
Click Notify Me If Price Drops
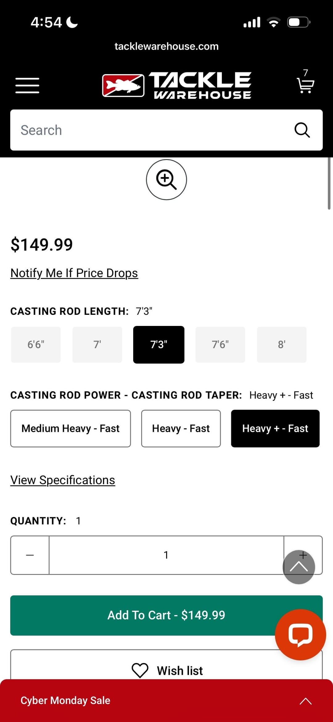tap(74, 273)
